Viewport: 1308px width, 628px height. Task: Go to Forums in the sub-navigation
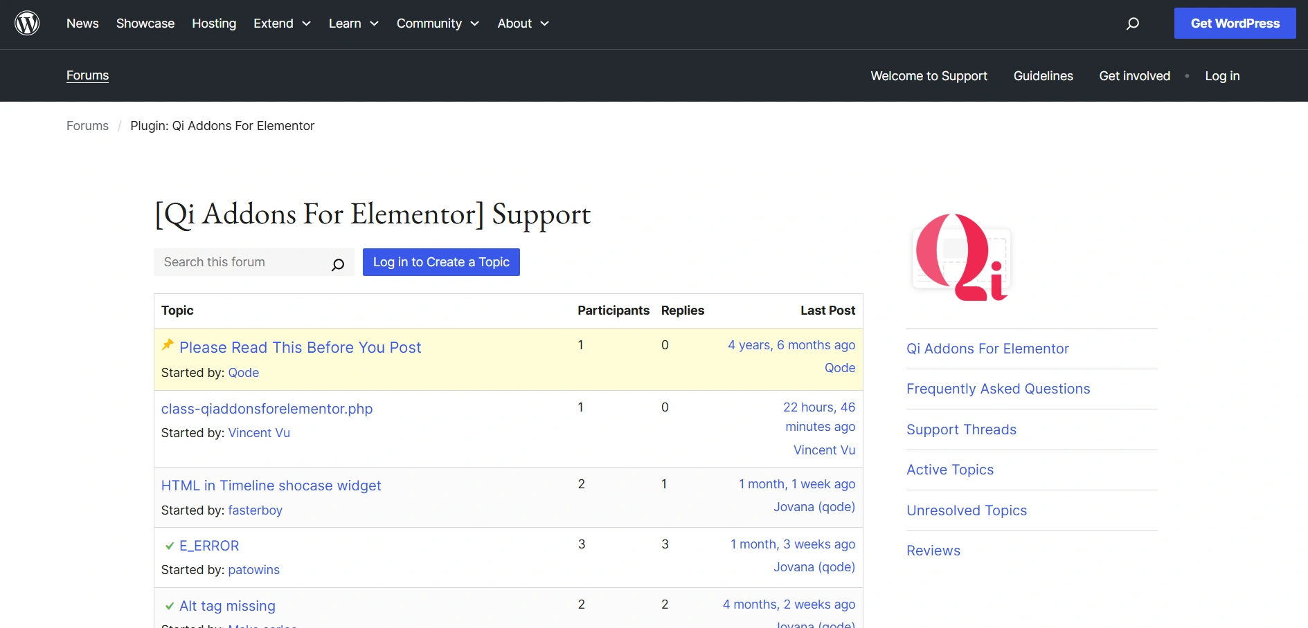[87, 75]
